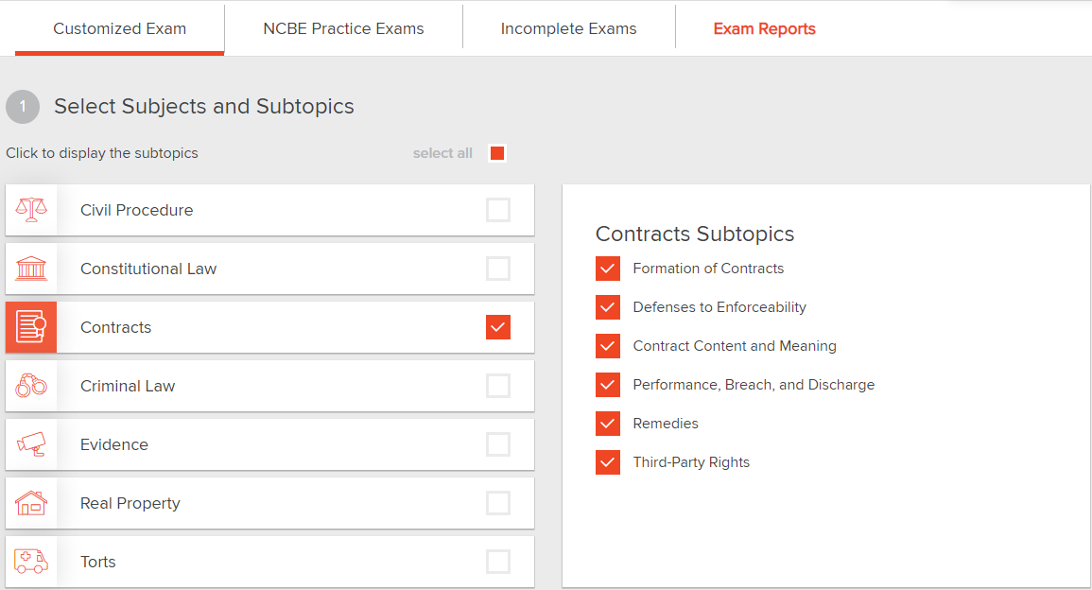Screen dimensions: 1092x590
Task: Uncheck Third-Party Rights subtopic
Action: pos(608,462)
